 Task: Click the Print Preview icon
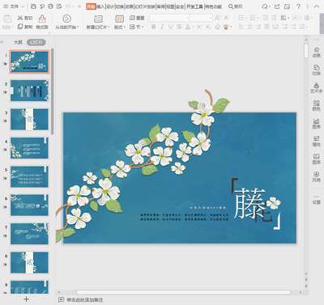coord(59,6)
